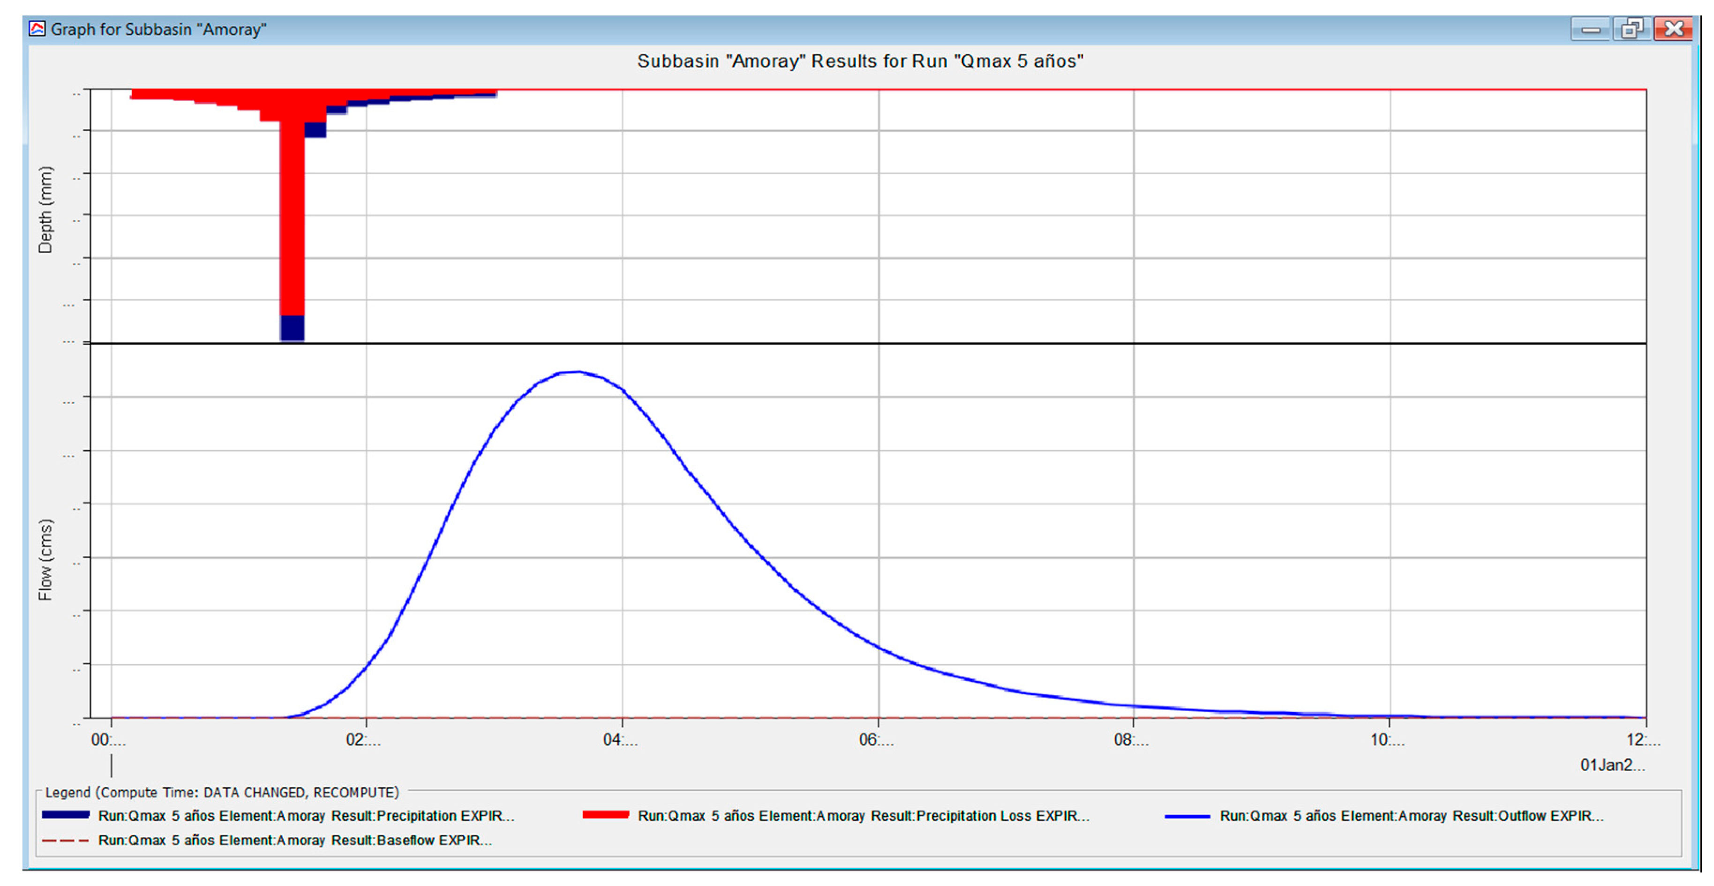Click the tall red precipitation loss bar
Screen dimensions: 1714x886
click(292, 219)
